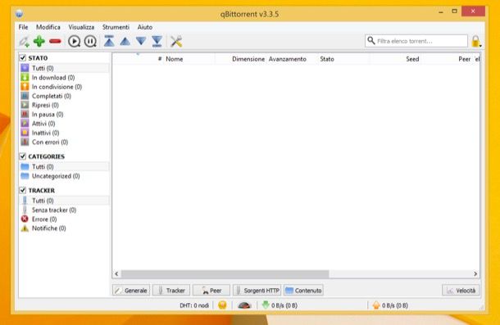500x325 pixels.
Task: Filter by Con errori (0)
Action: (64, 142)
